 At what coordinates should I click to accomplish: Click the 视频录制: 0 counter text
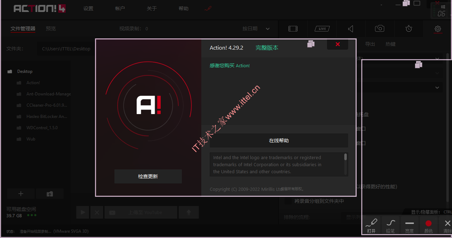point(133,29)
